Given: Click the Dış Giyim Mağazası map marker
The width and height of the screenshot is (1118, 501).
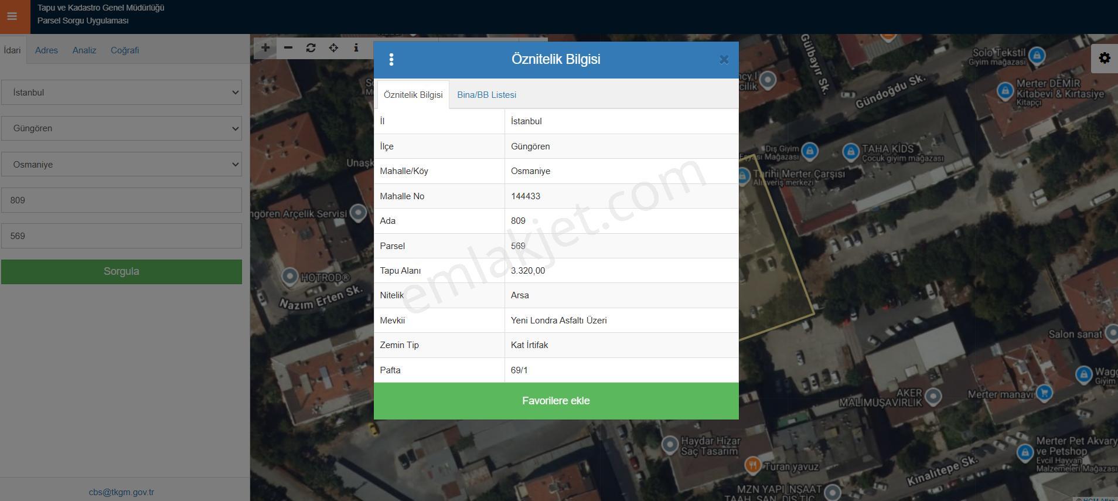Looking at the screenshot, I should 809,151.
